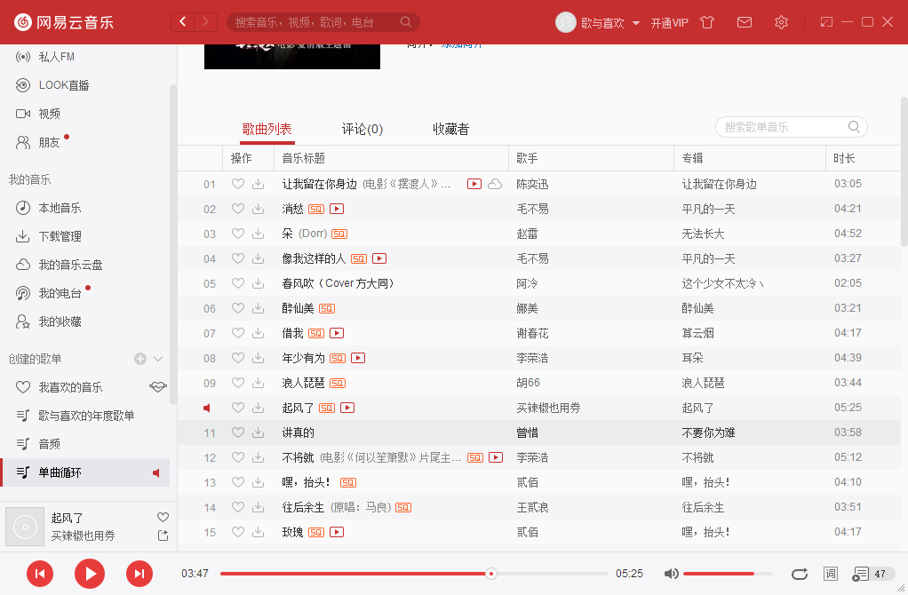Share the now playing song 起风了
The image size is (908, 595).
coord(163,536)
